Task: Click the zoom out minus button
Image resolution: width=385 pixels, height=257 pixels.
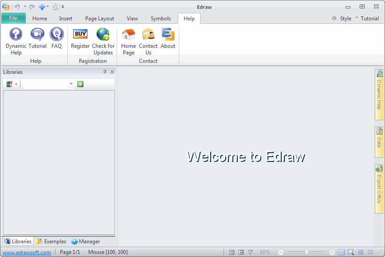Action: [x=281, y=252]
